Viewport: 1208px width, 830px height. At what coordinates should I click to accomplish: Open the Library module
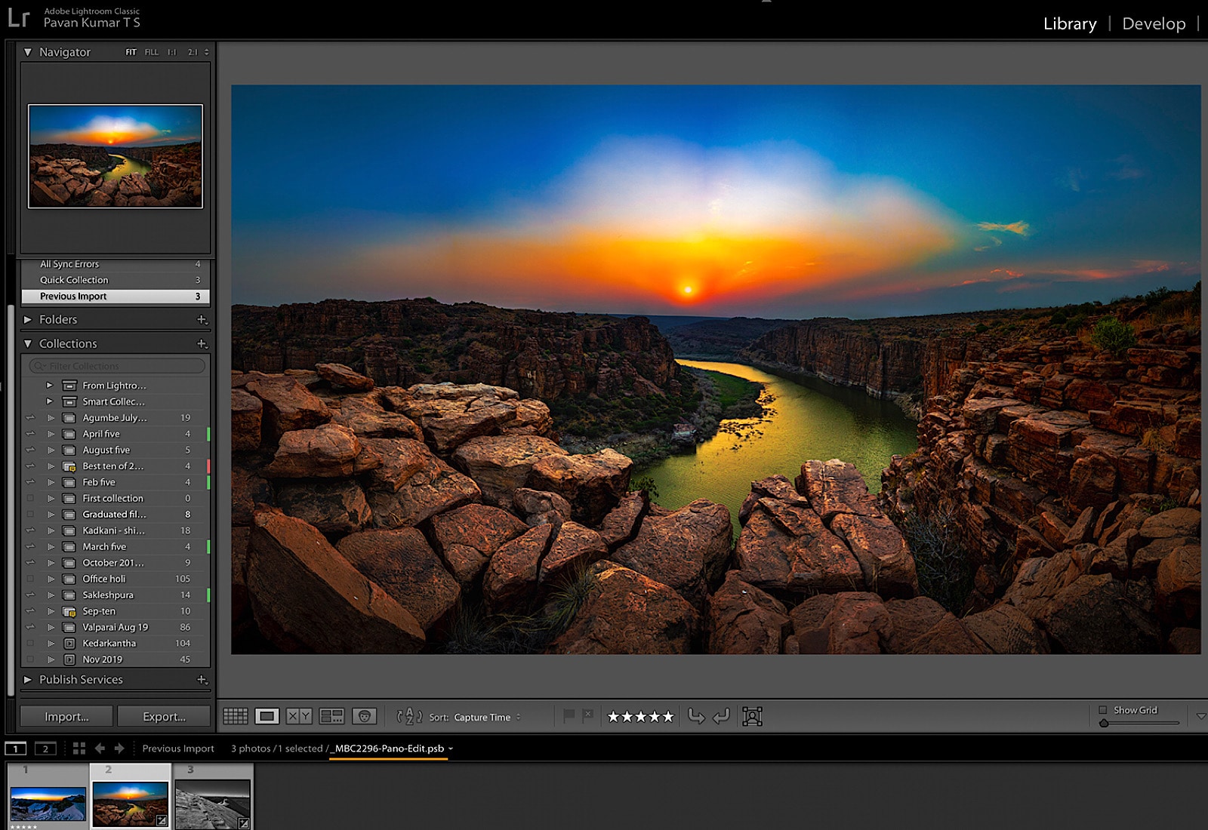point(1070,23)
